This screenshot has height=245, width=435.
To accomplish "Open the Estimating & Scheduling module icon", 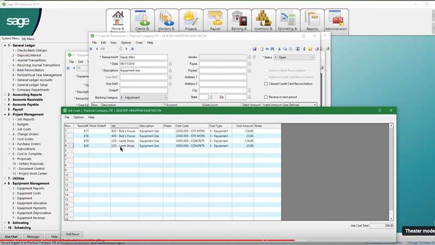I will coord(288,21).
